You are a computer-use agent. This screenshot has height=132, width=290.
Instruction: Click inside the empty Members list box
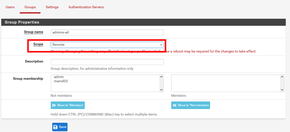tap(225, 83)
